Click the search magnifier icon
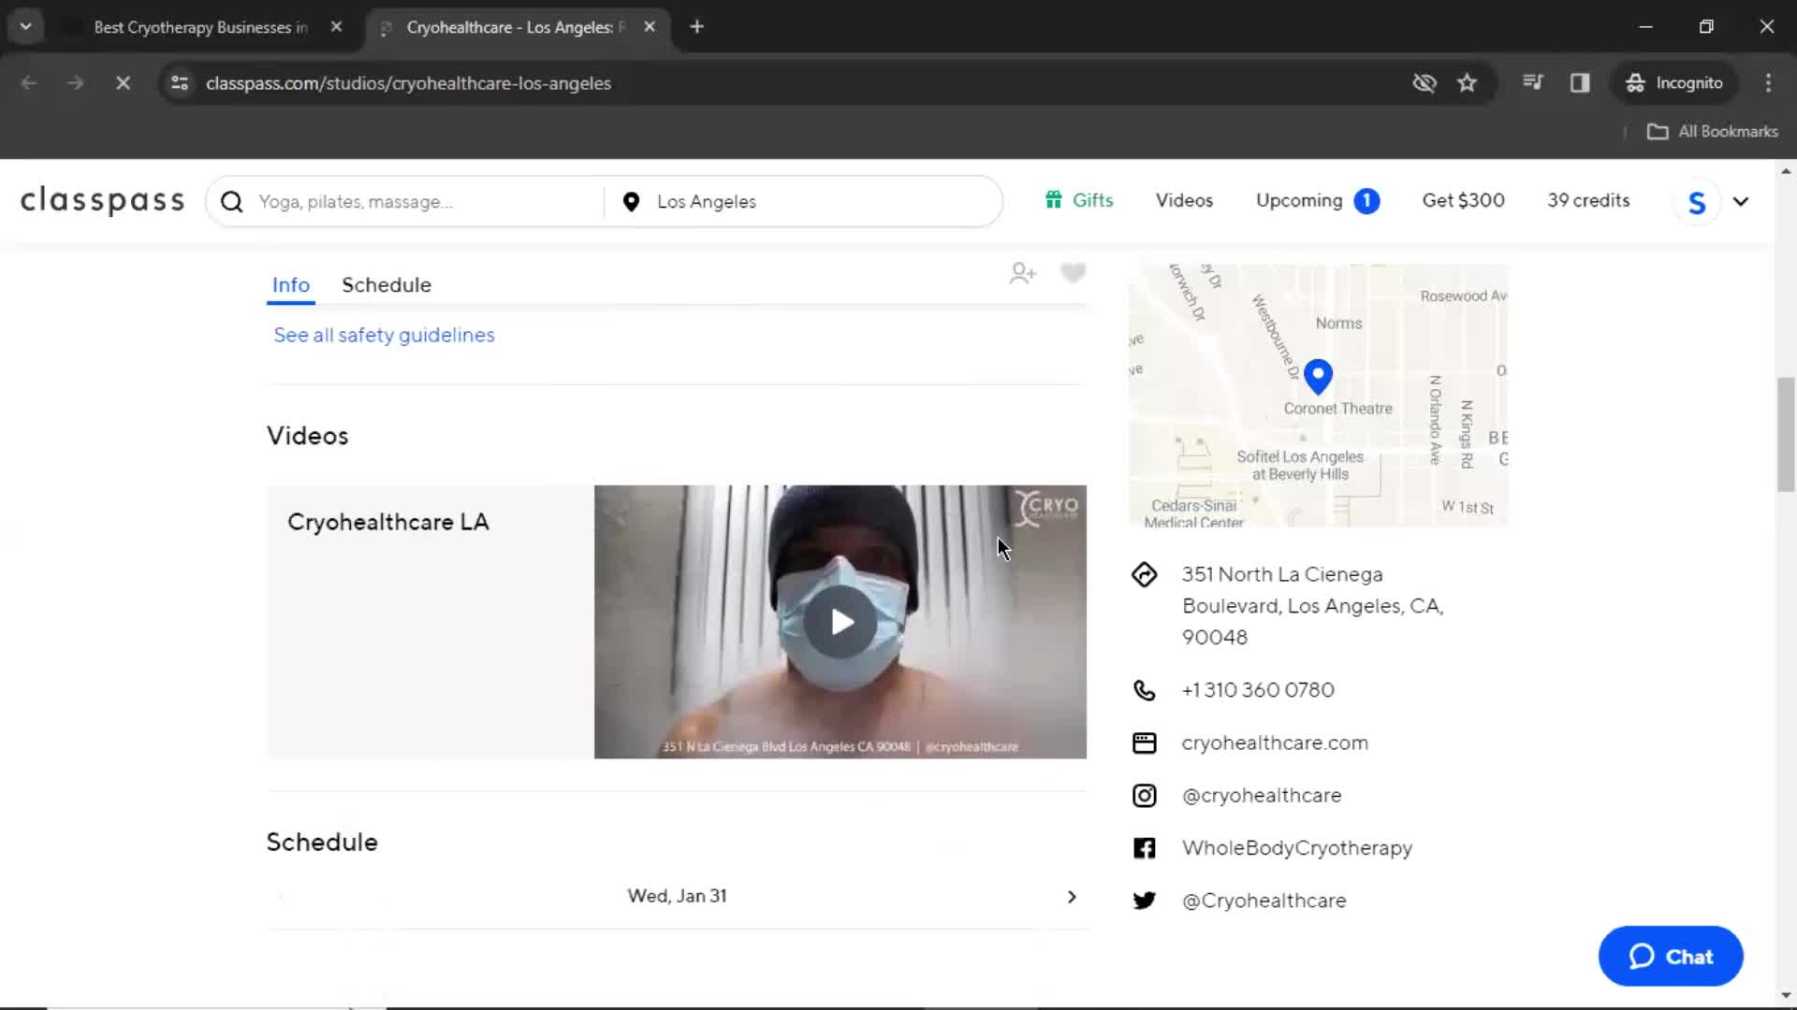Image resolution: width=1797 pixels, height=1010 pixels. pos(232,202)
